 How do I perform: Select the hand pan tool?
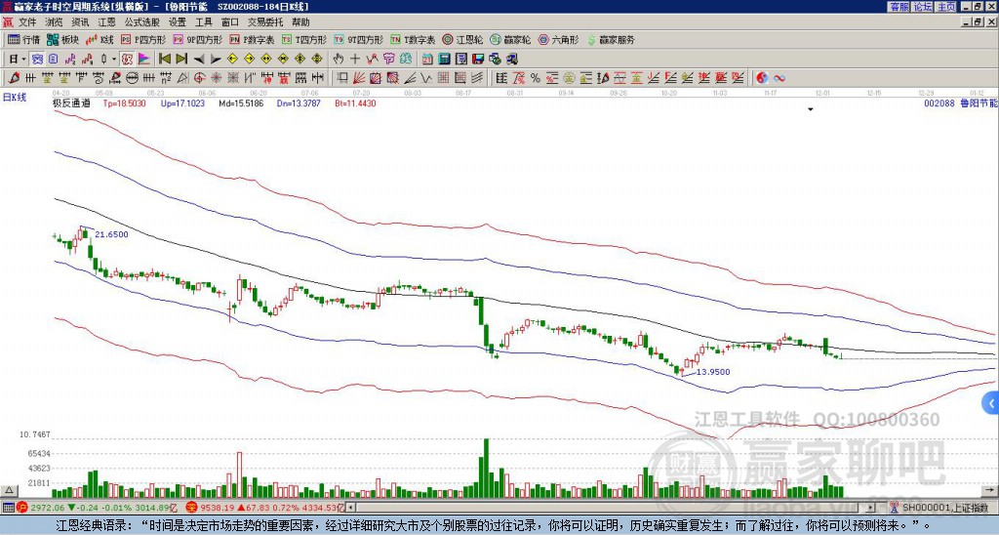point(339,60)
